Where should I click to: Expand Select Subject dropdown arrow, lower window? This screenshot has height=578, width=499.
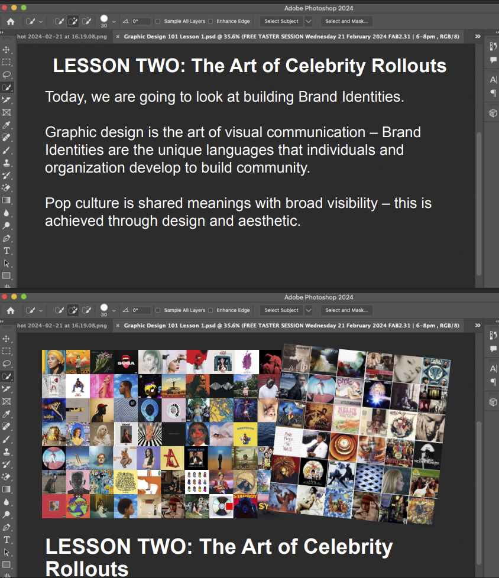coord(309,310)
